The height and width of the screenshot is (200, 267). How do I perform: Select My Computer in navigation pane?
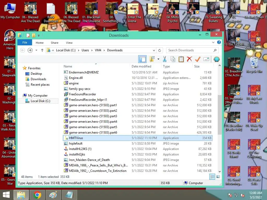click(x=38, y=95)
